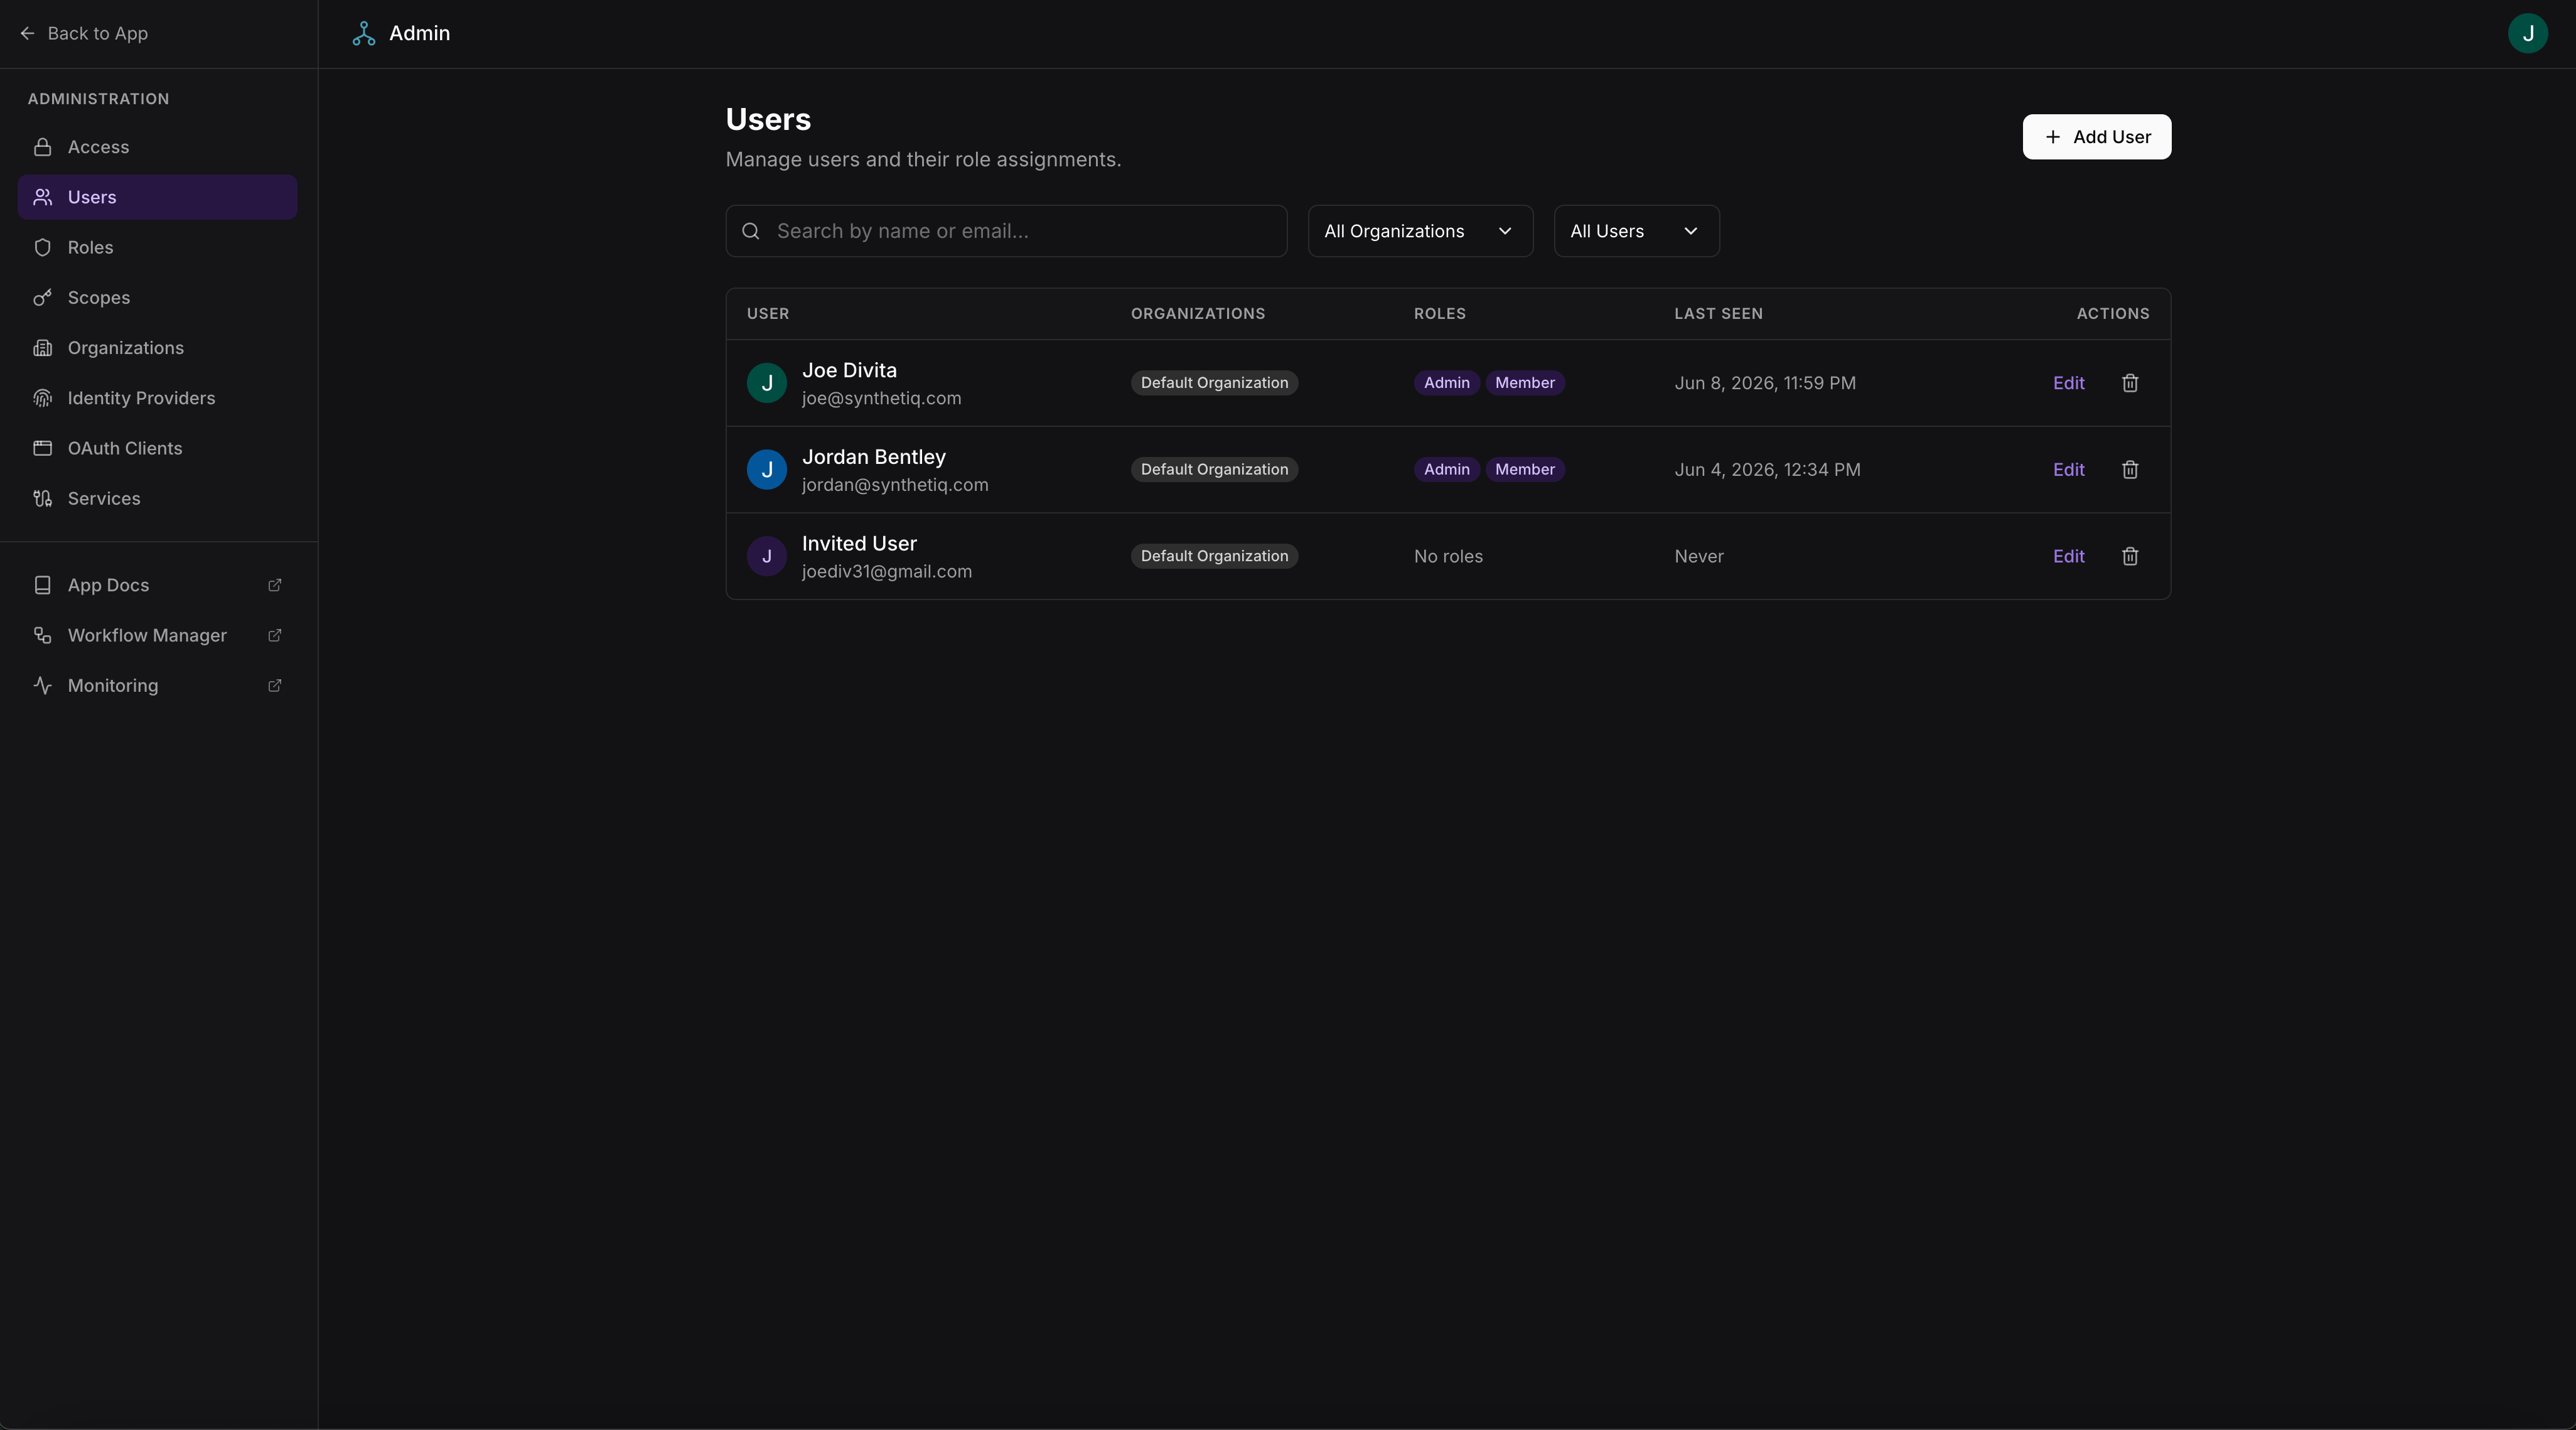Click Joe Divita's Admin role badge
The height and width of the screenshot is (1430, 2576).
click(x=1446, y=383)
